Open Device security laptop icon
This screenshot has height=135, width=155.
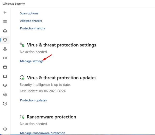(x=5, y=76)
